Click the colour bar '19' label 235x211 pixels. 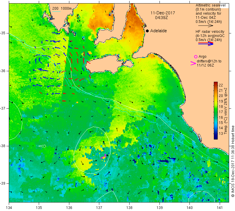[x=221, y=101]
